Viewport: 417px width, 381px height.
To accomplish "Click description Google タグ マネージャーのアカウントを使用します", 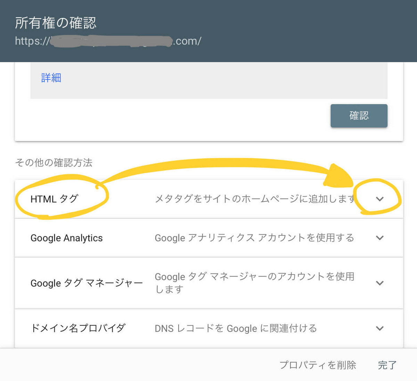I will click(x=254, y=283).
